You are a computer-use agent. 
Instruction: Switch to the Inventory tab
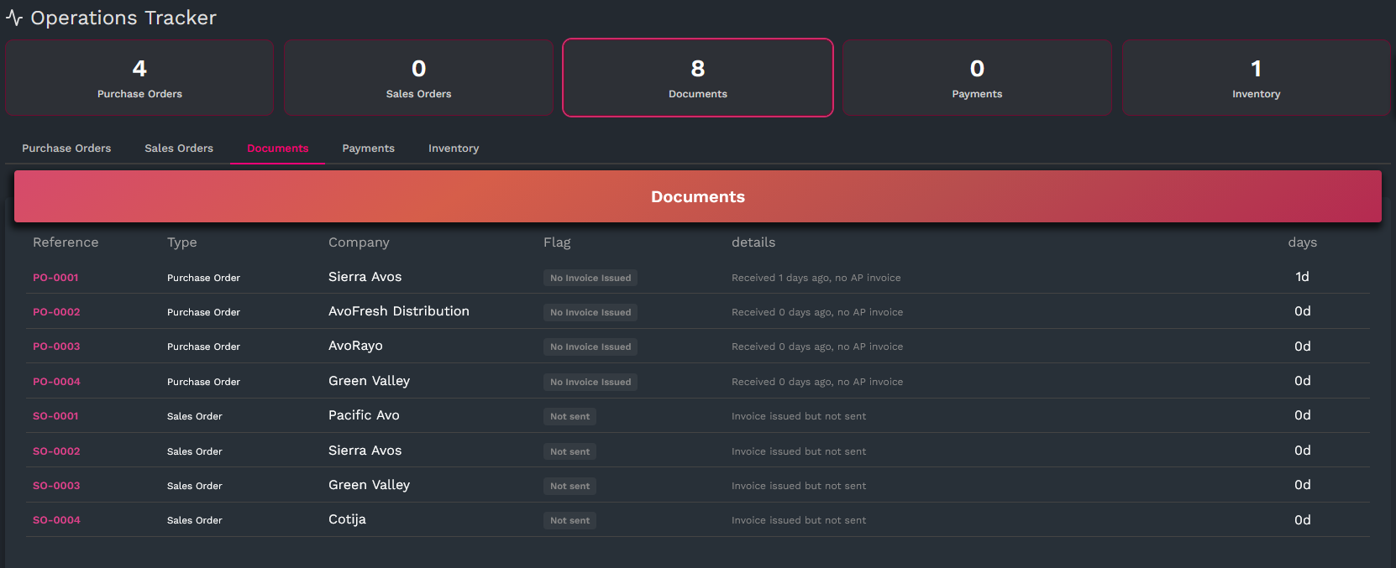coord(454,149)
